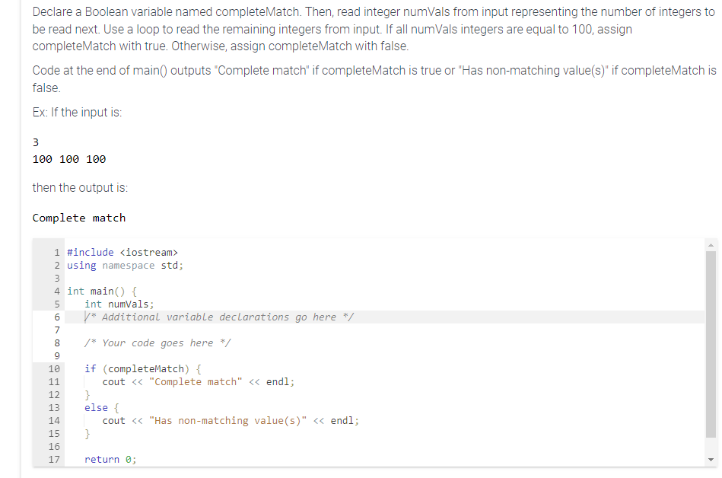Click the closing brace on line 15
Image resolution: width=722 pixels, height=478 pixels.
pos(88,433)
